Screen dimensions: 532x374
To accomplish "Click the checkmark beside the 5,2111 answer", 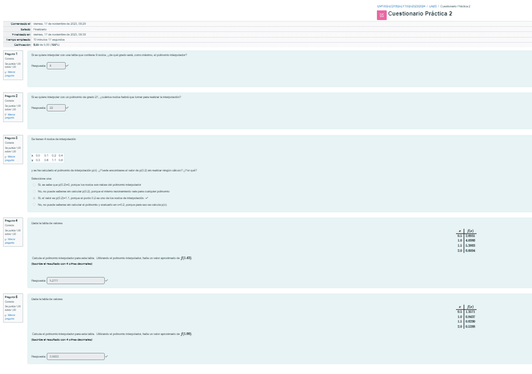I will [107, 281].
